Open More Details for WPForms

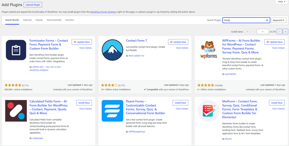point(279,48)
